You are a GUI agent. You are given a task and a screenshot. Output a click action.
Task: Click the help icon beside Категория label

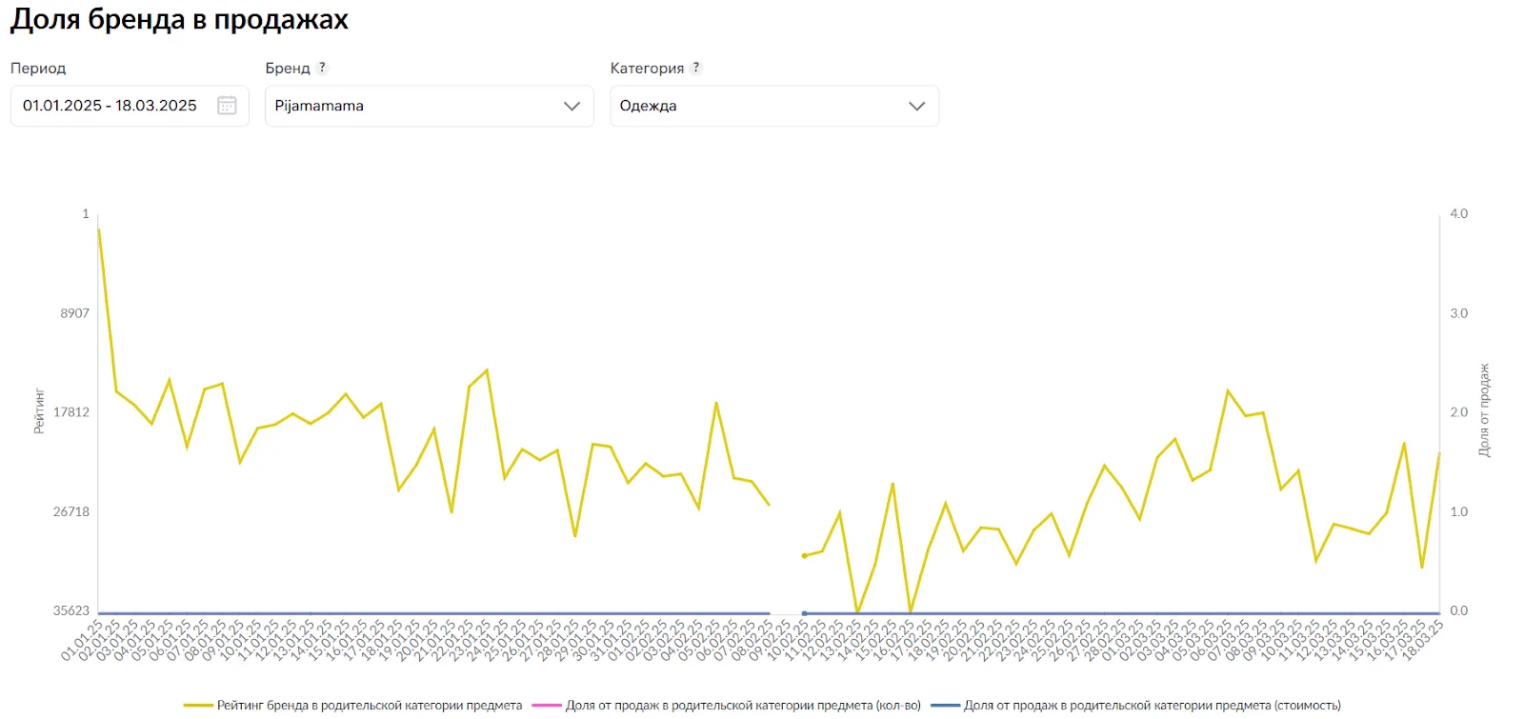pyautogui.click(x=696, y=68)
